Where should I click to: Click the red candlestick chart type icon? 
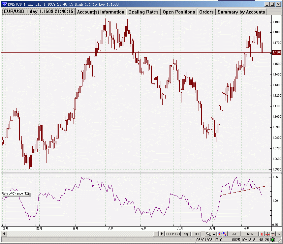tap(262, 234)
